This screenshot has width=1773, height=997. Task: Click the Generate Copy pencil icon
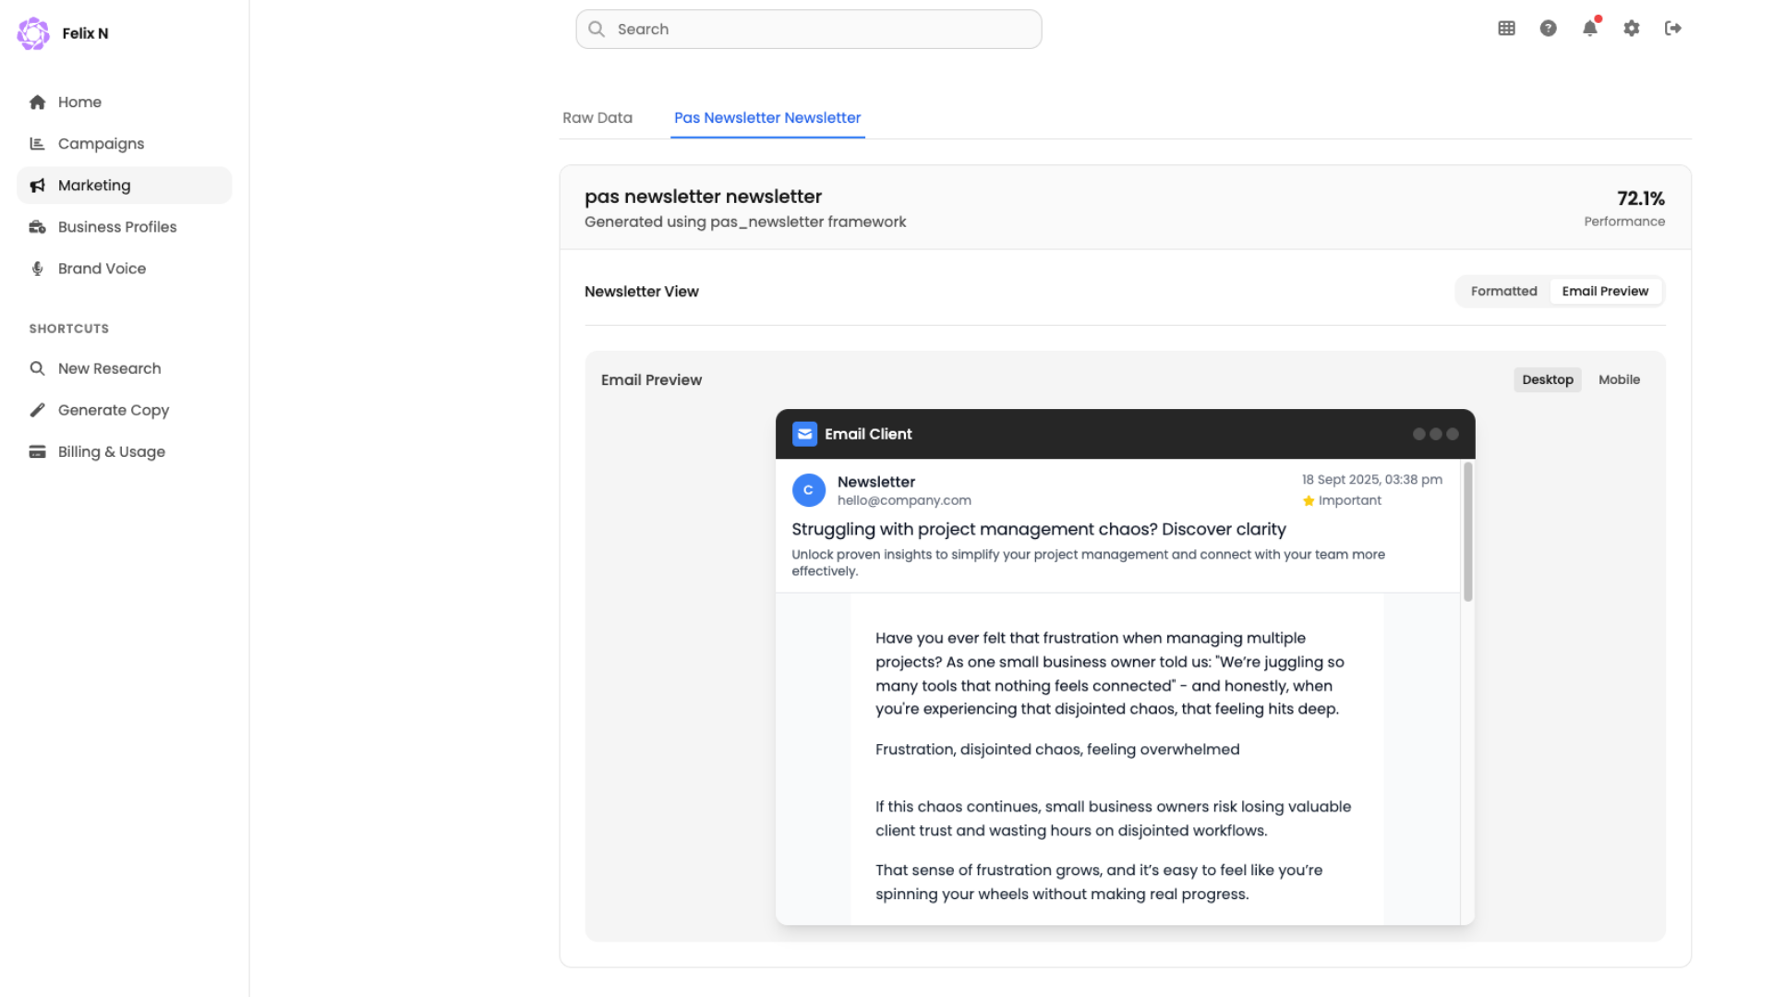pos(38,410)
